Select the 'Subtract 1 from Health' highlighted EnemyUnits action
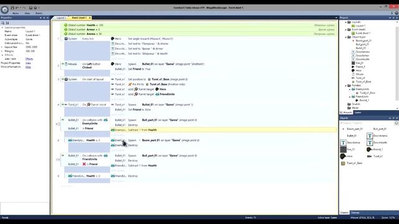The height and width of the screenshot is (224, 399). click(223, 130)
